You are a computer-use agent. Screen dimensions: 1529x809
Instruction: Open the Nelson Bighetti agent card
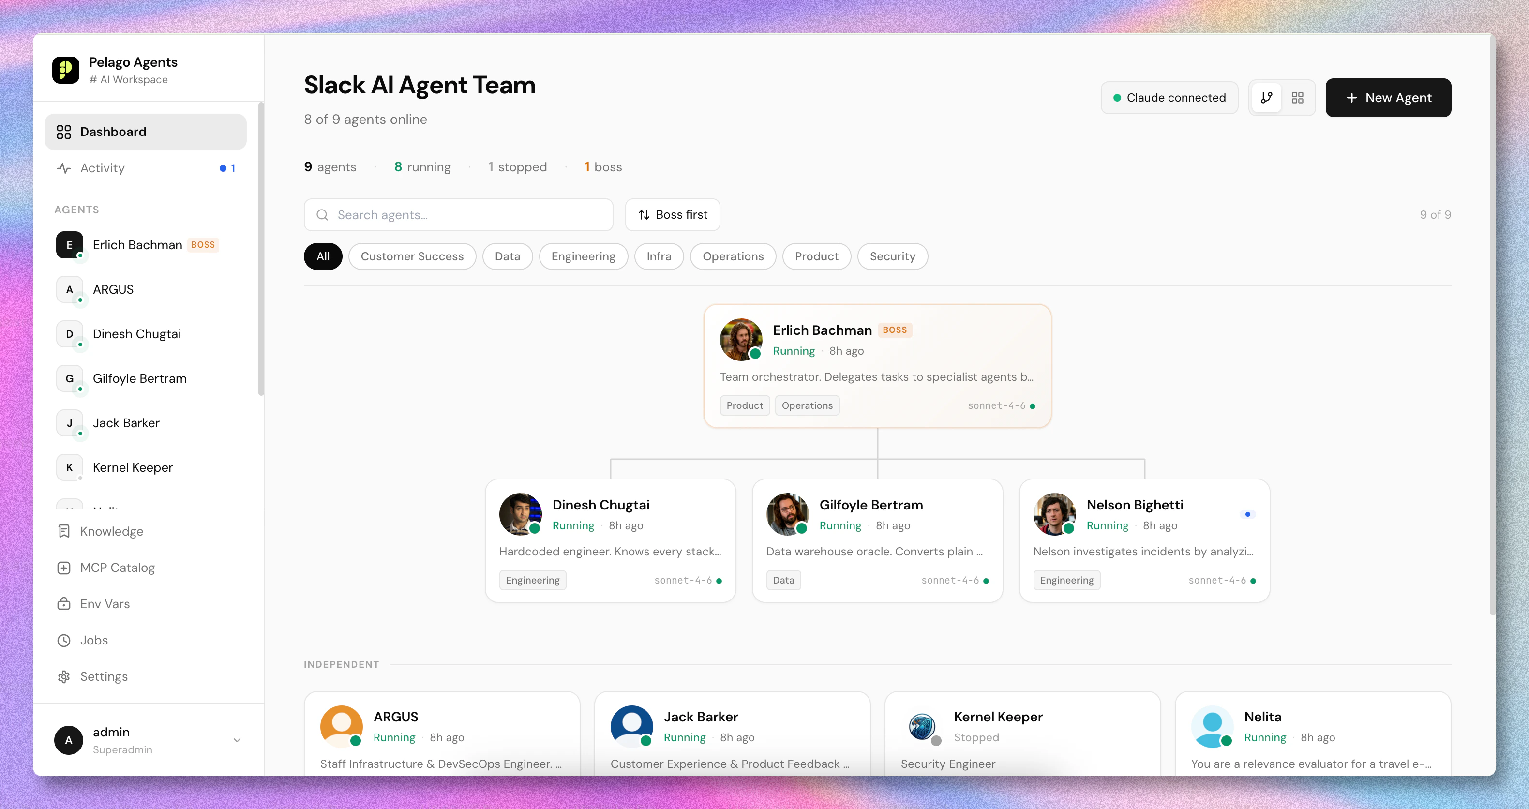(1144, 541)
